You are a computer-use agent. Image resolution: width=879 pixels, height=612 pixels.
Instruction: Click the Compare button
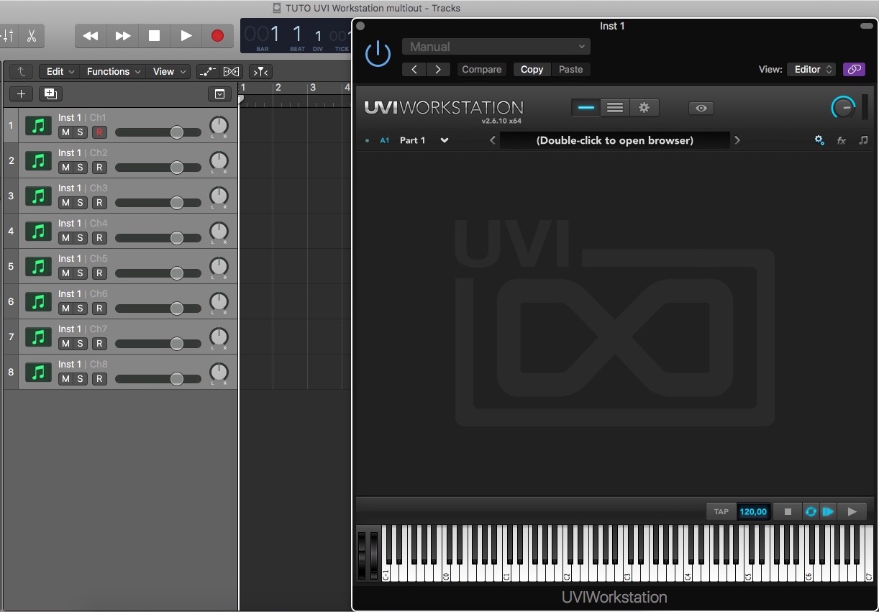click(481, 69)
